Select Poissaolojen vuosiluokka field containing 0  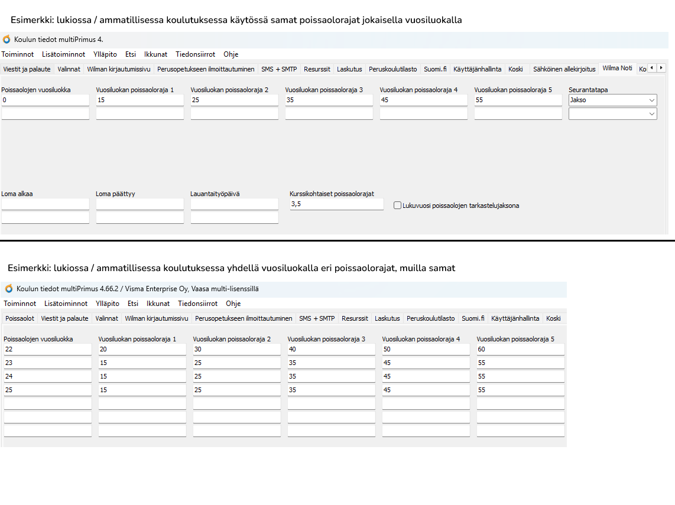(x=46, y=100)
